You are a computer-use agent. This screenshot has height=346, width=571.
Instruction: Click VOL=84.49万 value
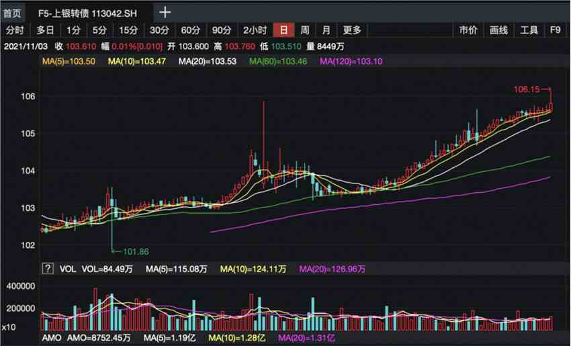tap(107, 269)
